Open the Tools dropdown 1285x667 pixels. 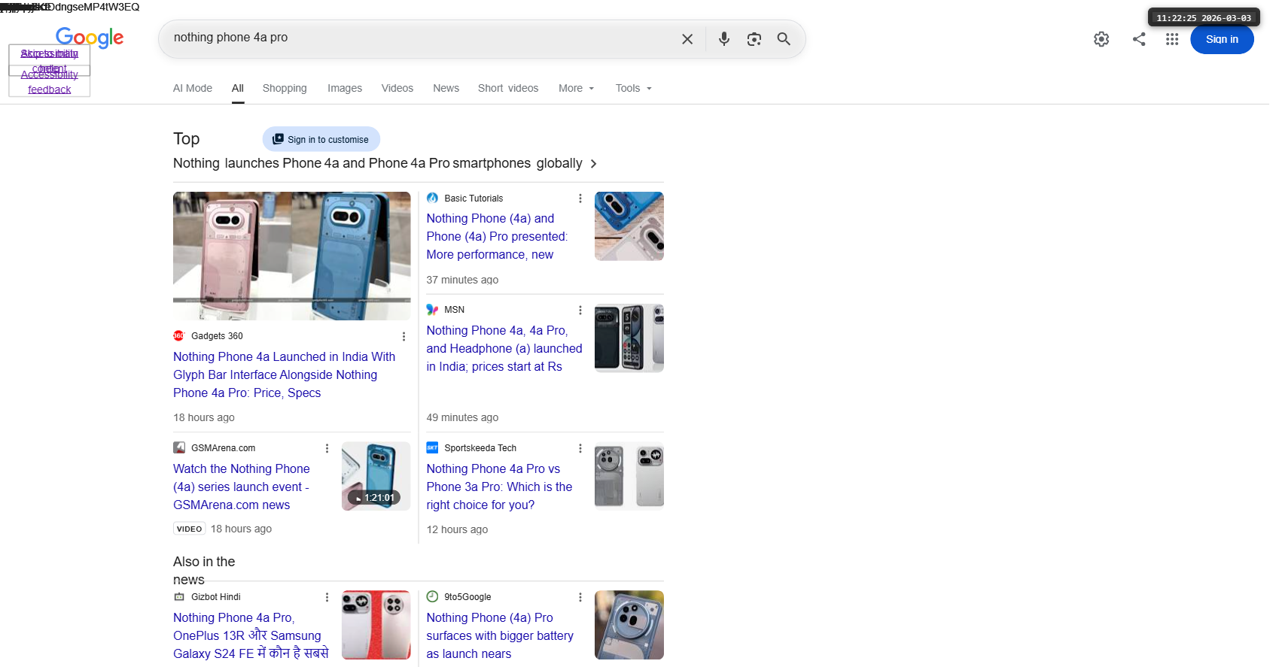click(x=634, y=89)
